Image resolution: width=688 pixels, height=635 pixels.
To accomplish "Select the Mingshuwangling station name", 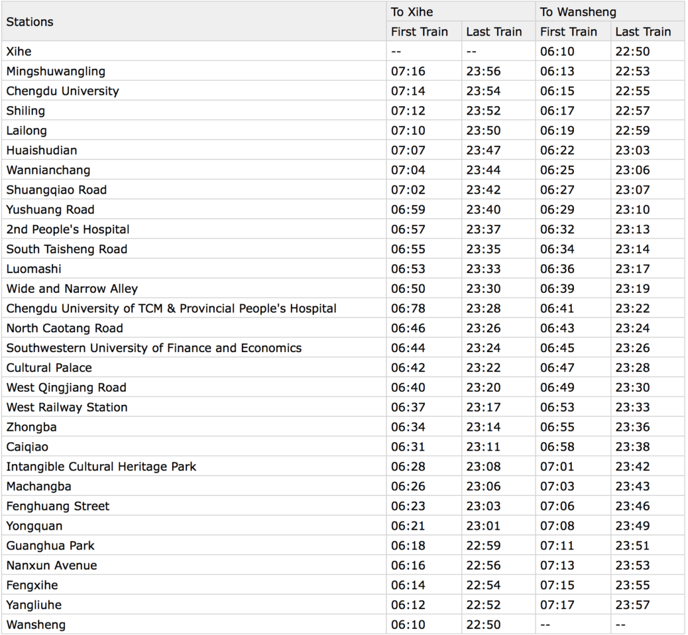I will (x=56, y=71).
